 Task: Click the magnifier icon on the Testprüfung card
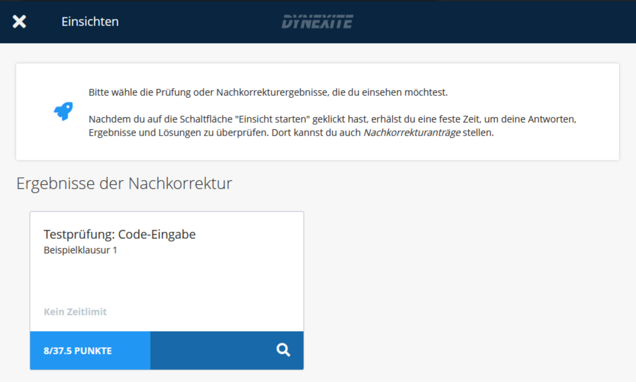pyautogui.click(x=283, y=350)
